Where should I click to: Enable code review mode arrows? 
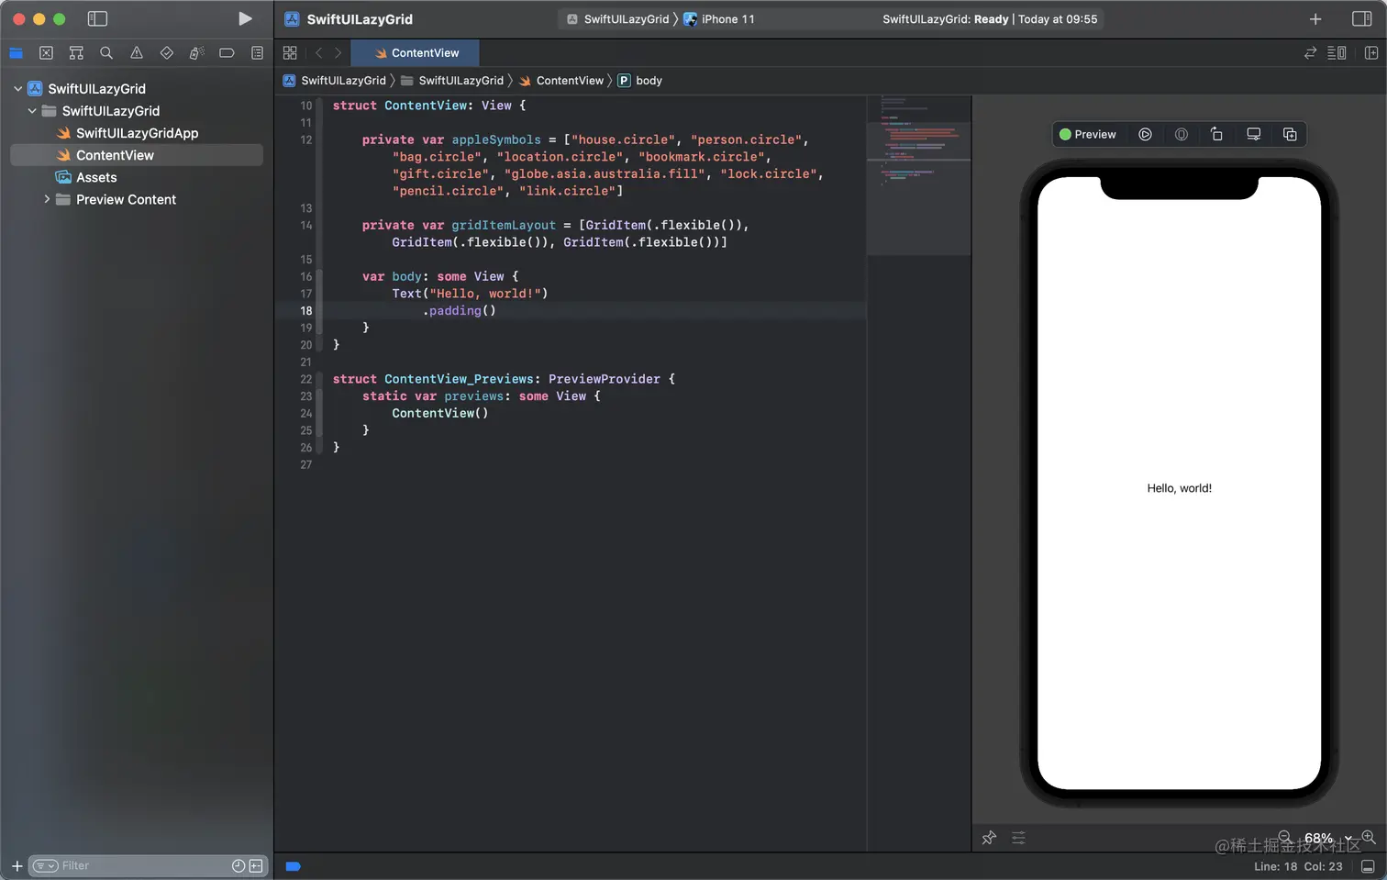(x=1310, y=53)
